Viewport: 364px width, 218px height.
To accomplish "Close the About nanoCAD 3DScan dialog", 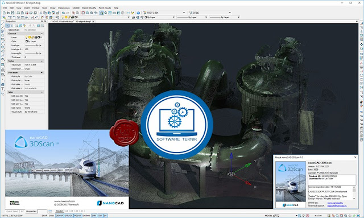I will (x=355, y=157).
